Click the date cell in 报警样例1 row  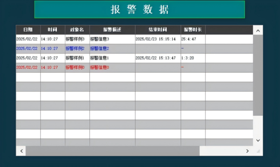click(x=28, y=58)
